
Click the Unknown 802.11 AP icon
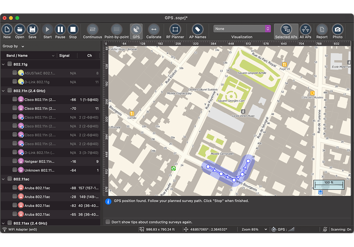(x=21, y=170)
